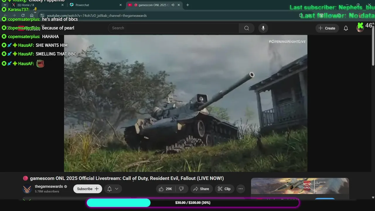
Task: Go to browser home page
Action: point(32,16)
